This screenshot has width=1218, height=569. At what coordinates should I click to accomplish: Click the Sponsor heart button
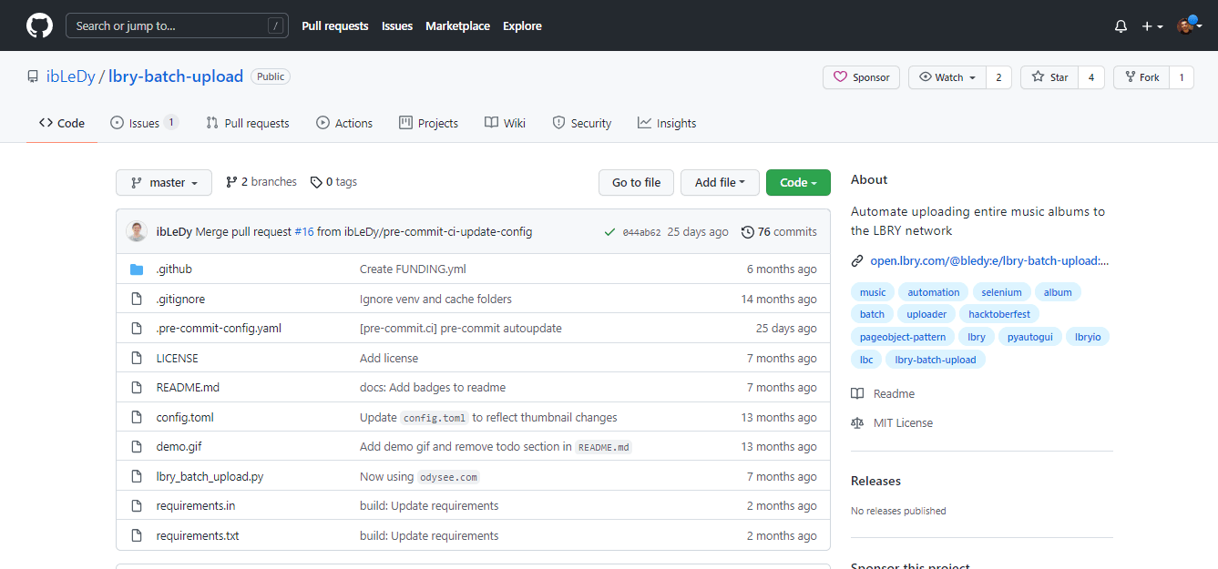click(x=861, y=77)
